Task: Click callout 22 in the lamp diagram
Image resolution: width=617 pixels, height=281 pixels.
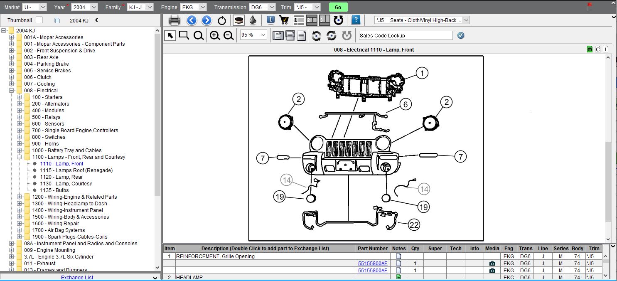Action: tap(413, 225)
